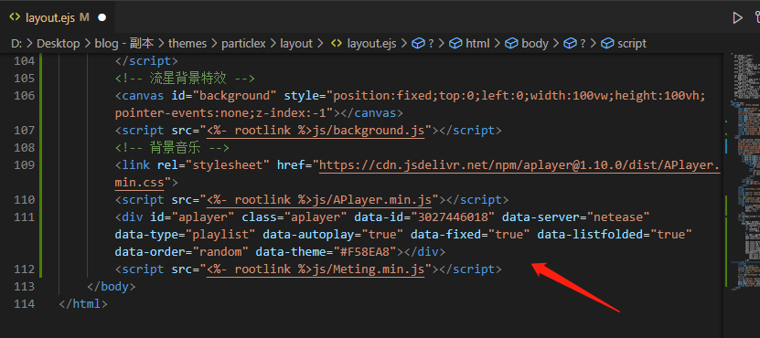This screenshot has height=338, width=760.
Task: Click line number 111 in gutter
Action: point(25,217)
